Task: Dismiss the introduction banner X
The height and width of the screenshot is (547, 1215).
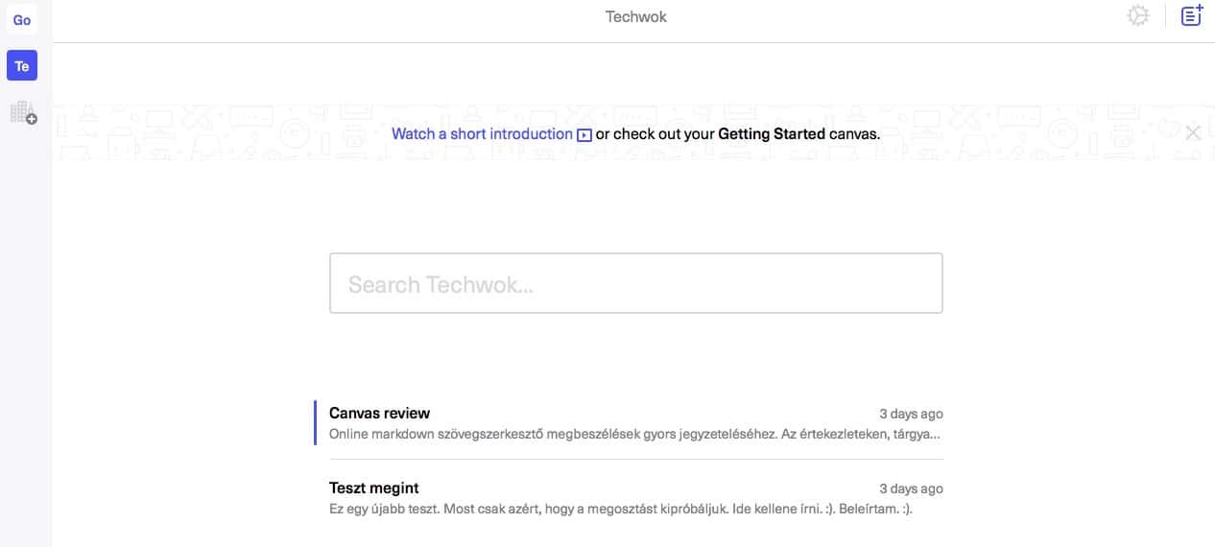Action: [1193, 133]
